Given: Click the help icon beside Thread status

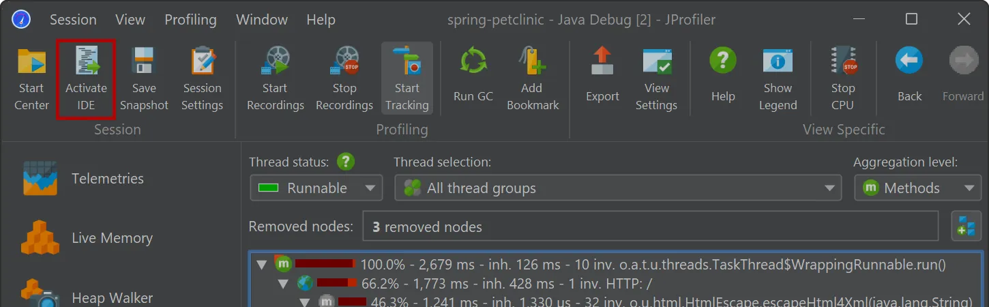Looking at the screenshot, I should 346,162.
